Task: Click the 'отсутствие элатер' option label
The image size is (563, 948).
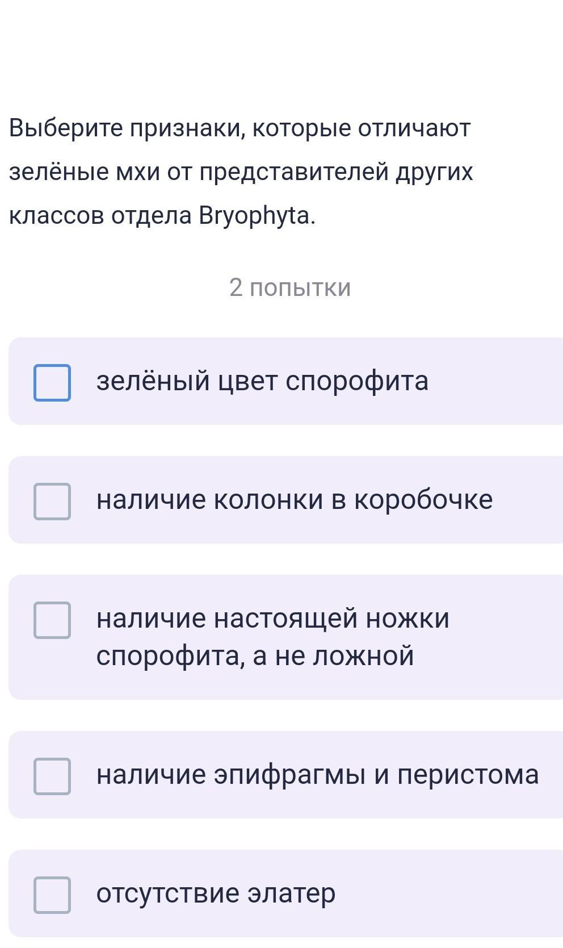Action: [x=216, y=893]
